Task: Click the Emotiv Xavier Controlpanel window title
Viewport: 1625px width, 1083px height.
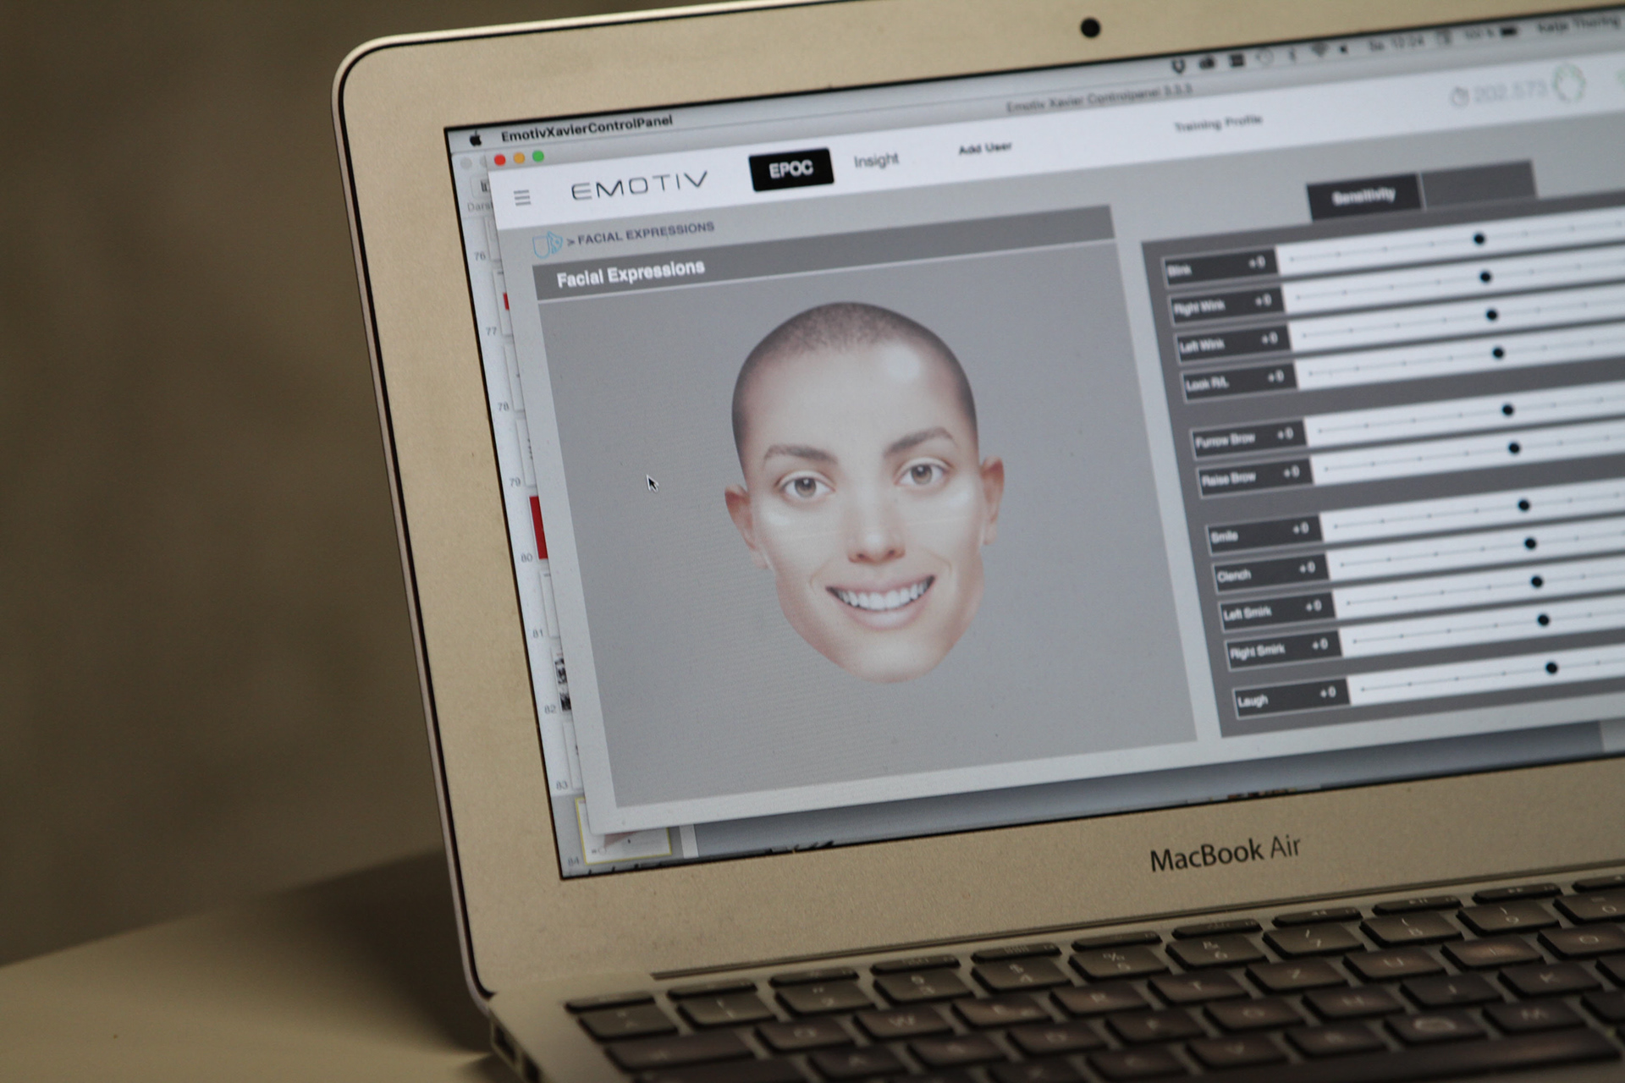Action: coord(1099,98)
